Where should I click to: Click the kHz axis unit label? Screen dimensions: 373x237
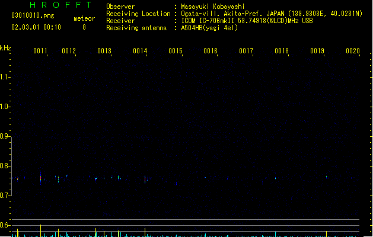(5, 48)
